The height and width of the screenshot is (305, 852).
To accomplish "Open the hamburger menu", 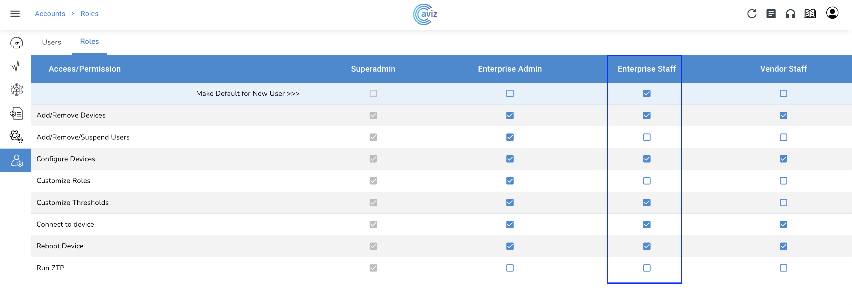I will pos(15,14).
